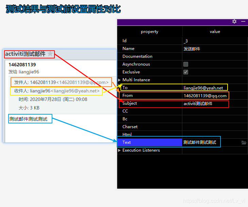248x207 pixels.
Task: Click the email body text 测试邮件测试测试
Action: (28, 119)
